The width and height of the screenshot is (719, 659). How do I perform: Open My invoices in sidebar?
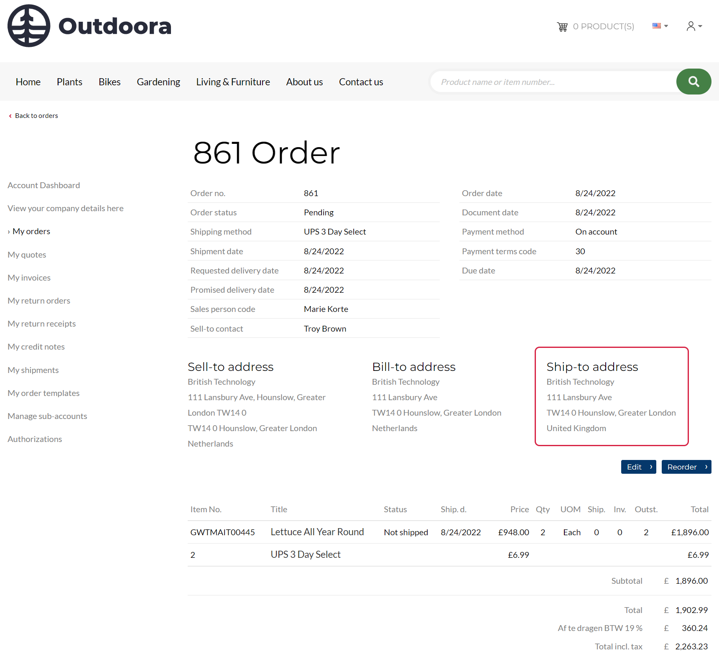(29, 278)
